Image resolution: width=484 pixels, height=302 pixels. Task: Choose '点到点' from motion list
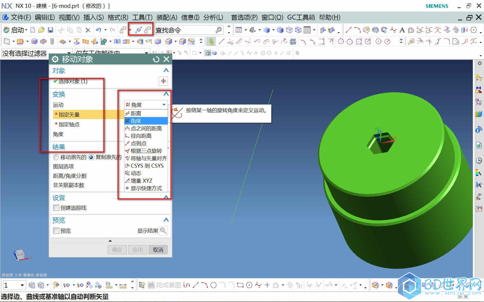(x=146, y=143)
